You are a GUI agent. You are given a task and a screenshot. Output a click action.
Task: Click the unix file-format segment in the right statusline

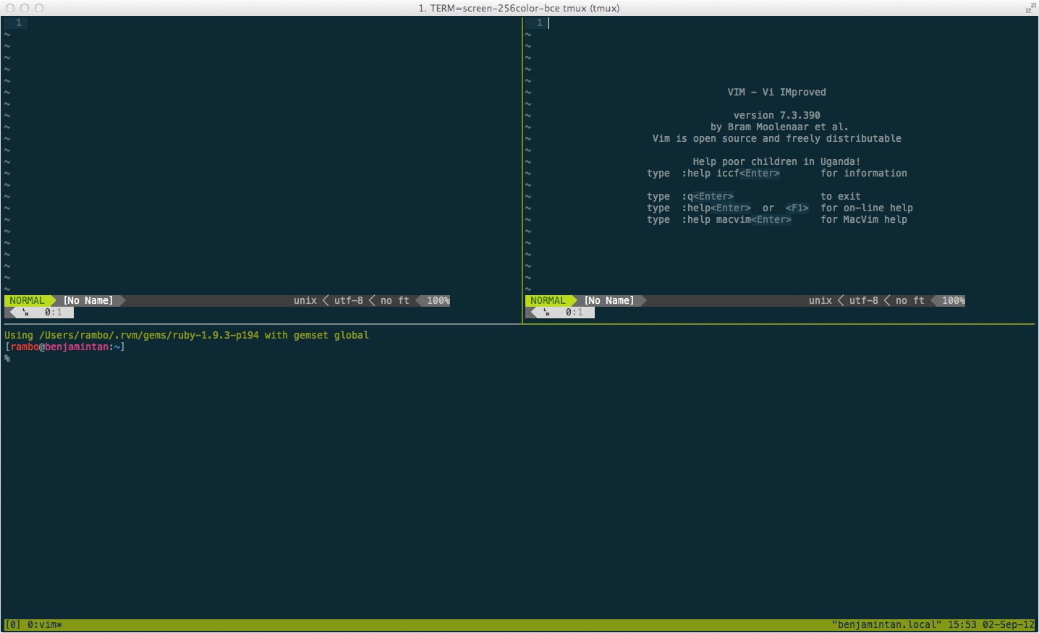pyautogui.click(x=820, y=300)
